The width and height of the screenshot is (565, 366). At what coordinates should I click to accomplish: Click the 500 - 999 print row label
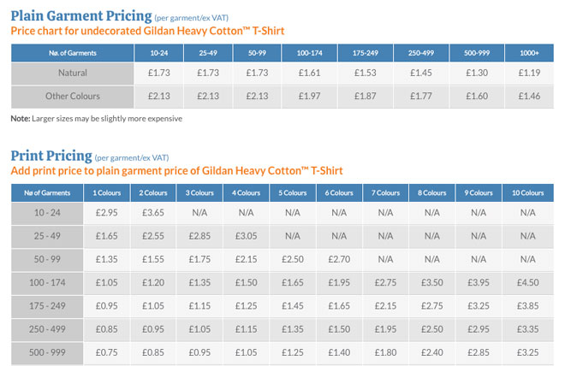pyautogui.click(x=48, y=351)
